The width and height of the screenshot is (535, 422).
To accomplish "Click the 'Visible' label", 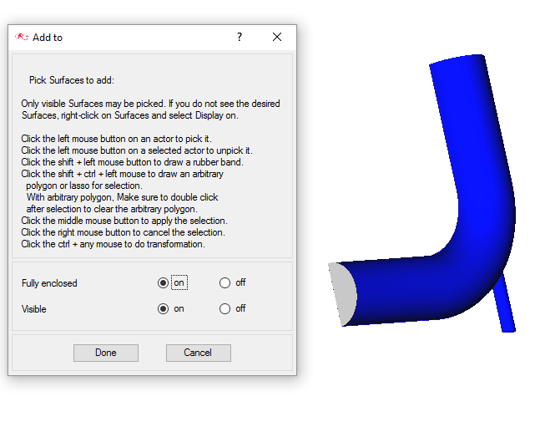I will (33, 309).
